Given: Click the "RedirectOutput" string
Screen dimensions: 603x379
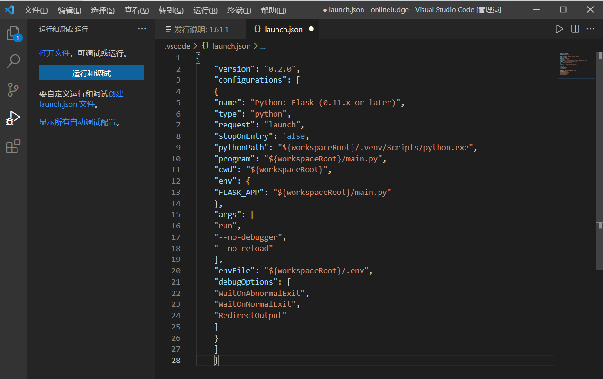Looking at the screenshot, I should pyautogui.click(x=250, y=315).
